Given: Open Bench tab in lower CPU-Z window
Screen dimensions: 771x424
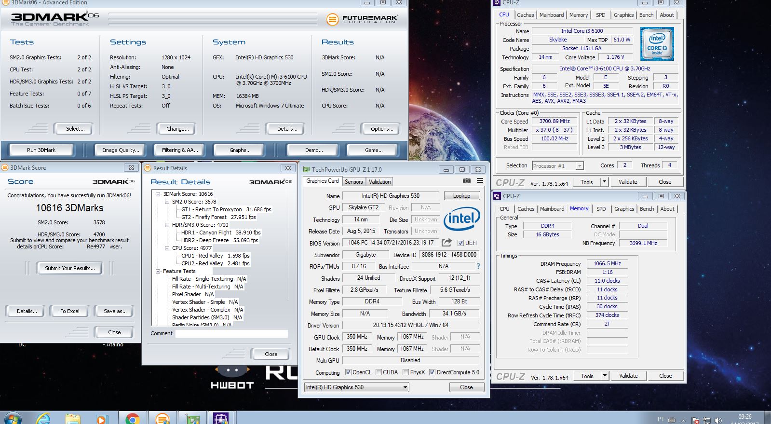Looking at the screenshot, I should (x=647, y=209).
